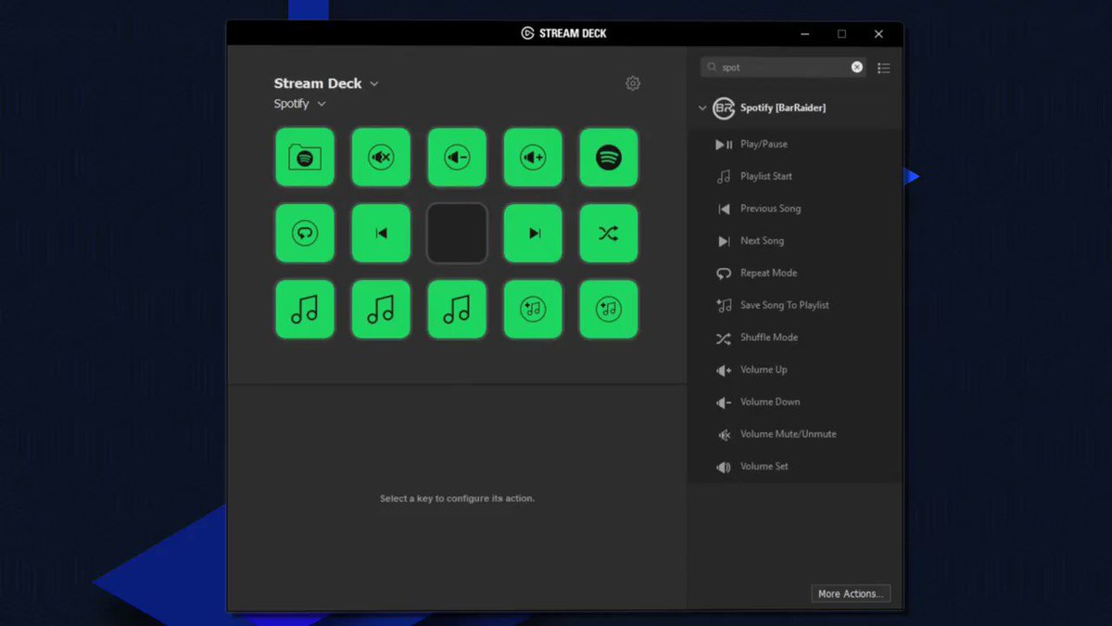
Task: Toggle the actions list view icon
Action: [884, 68]
